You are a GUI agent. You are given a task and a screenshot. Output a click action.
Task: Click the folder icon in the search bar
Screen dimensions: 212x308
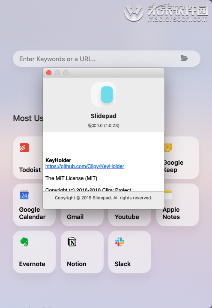tap(184, 58)
